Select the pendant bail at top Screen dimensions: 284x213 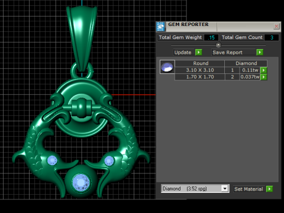click(x=82, y=38)
